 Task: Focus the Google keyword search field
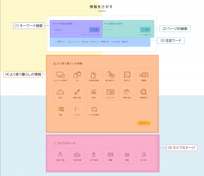[71, 30]
